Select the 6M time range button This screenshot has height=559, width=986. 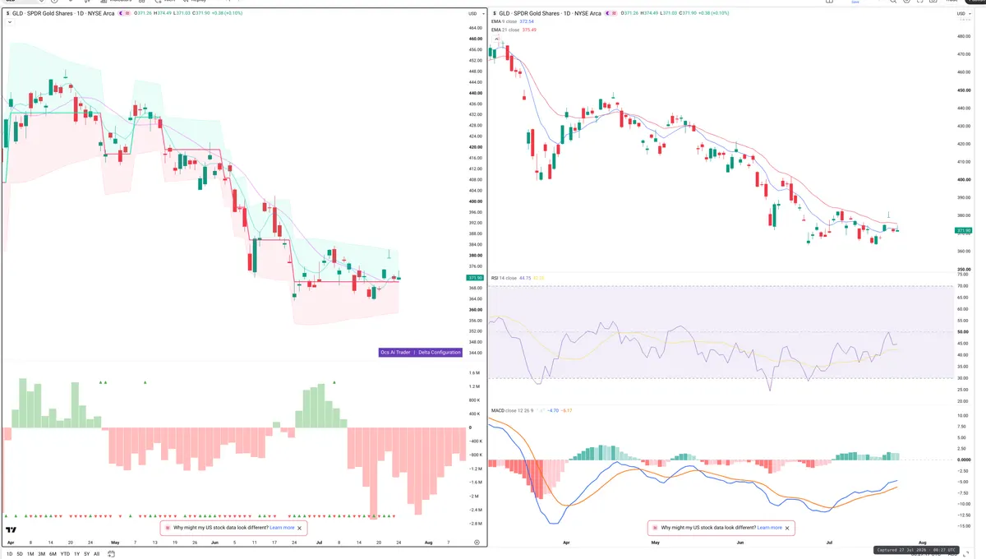[x=53, y=554]
